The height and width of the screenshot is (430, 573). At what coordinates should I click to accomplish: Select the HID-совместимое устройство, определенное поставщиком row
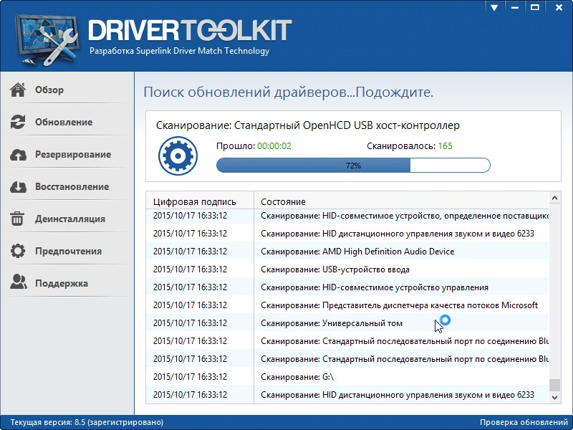tap(347, 216)
